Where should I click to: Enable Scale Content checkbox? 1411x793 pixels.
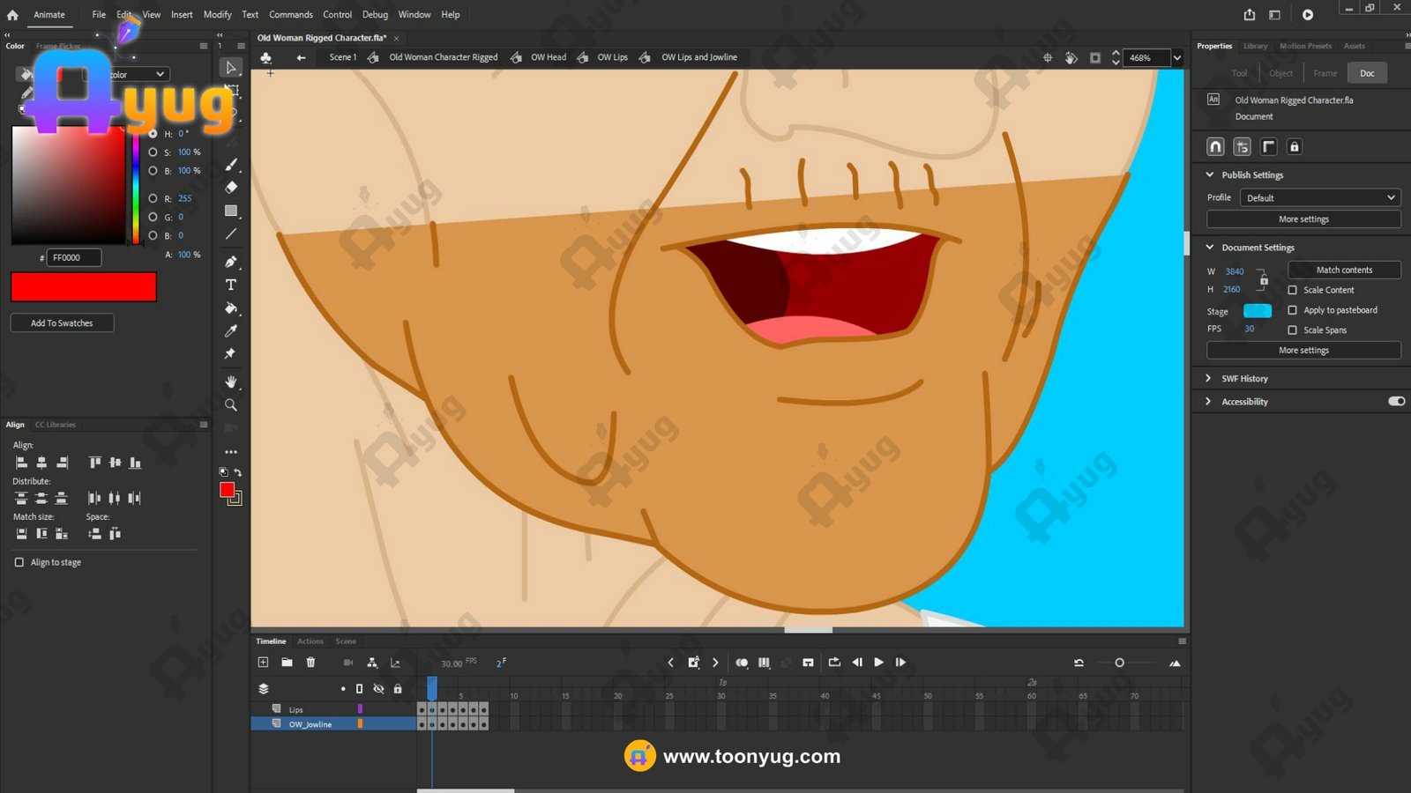pos(1292,290)
